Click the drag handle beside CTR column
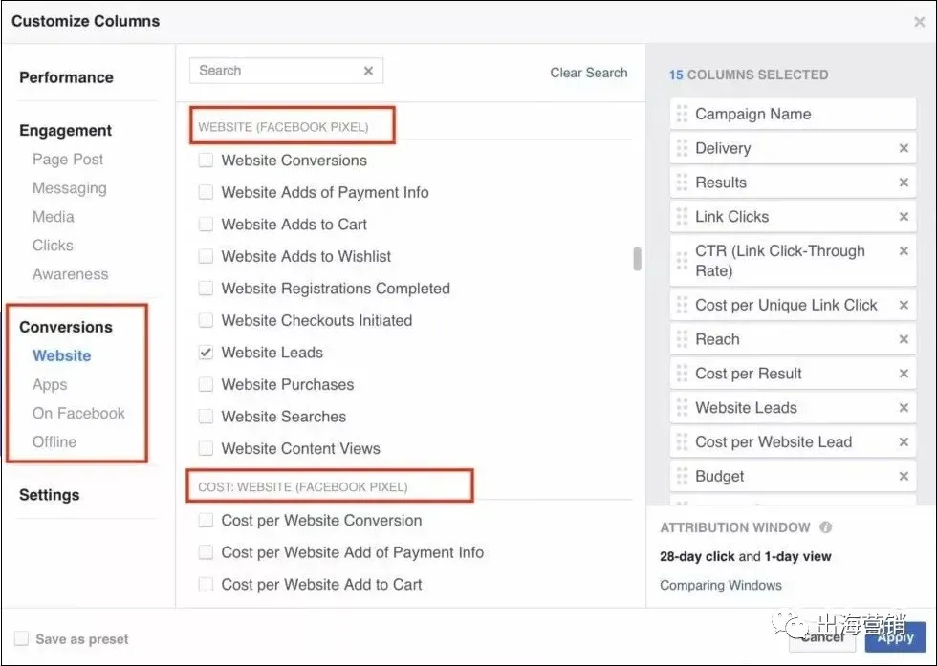This screenshot has height=666, width=937. click(x=682, y=261)
